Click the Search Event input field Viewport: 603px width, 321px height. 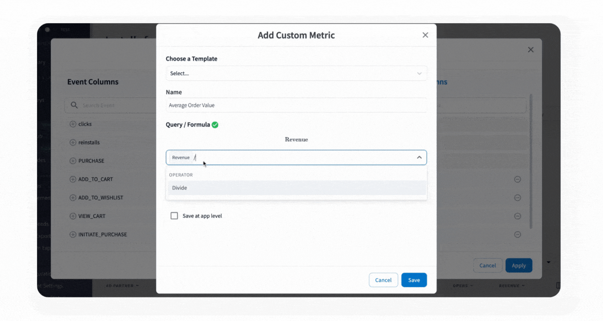click(117, 105)
